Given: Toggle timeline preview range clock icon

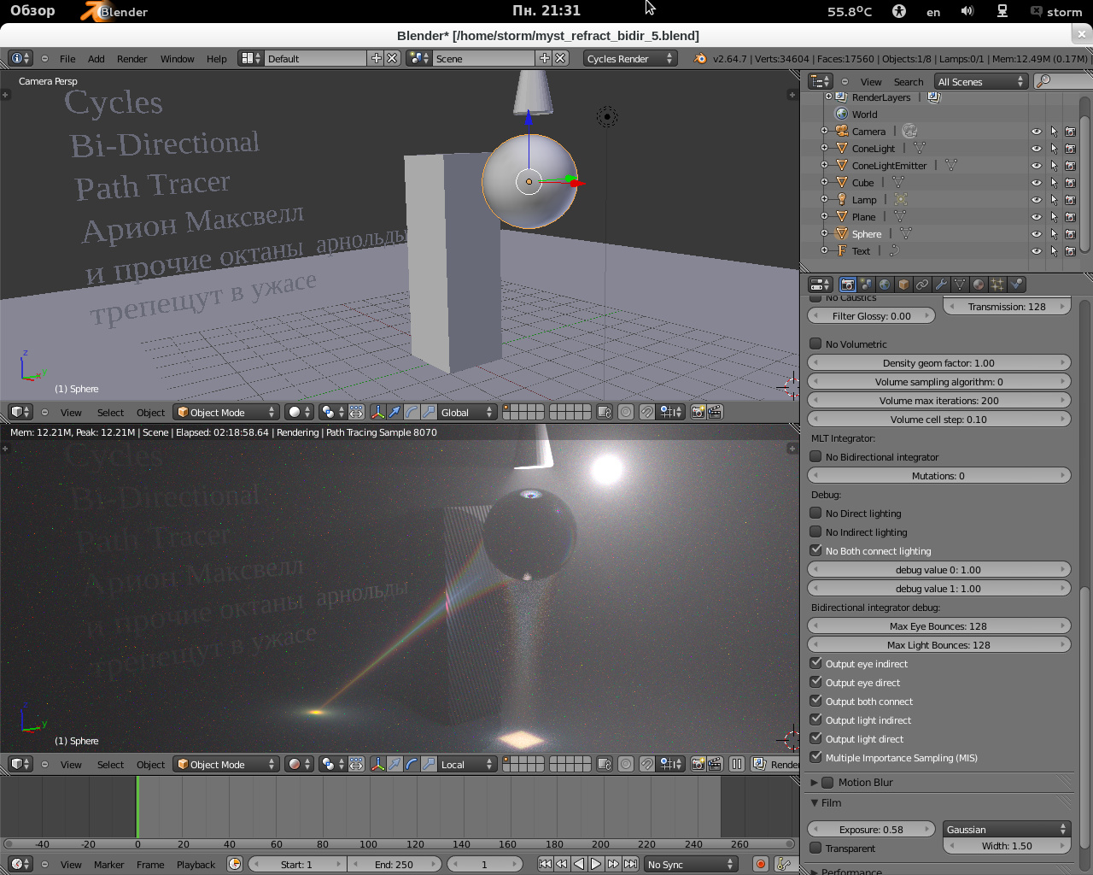Looking at the screenshot, I should point(235,864).
